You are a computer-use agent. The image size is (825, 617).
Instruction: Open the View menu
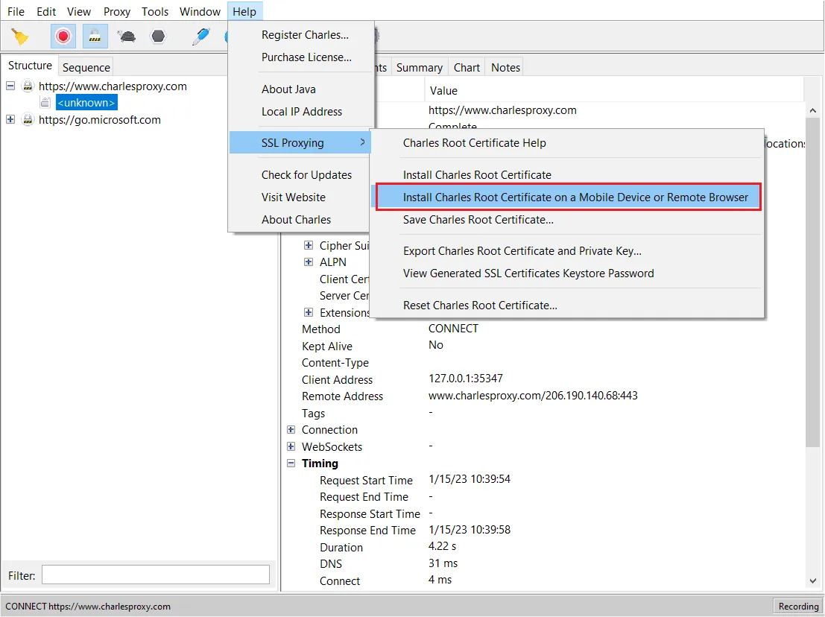pos(79,12)
